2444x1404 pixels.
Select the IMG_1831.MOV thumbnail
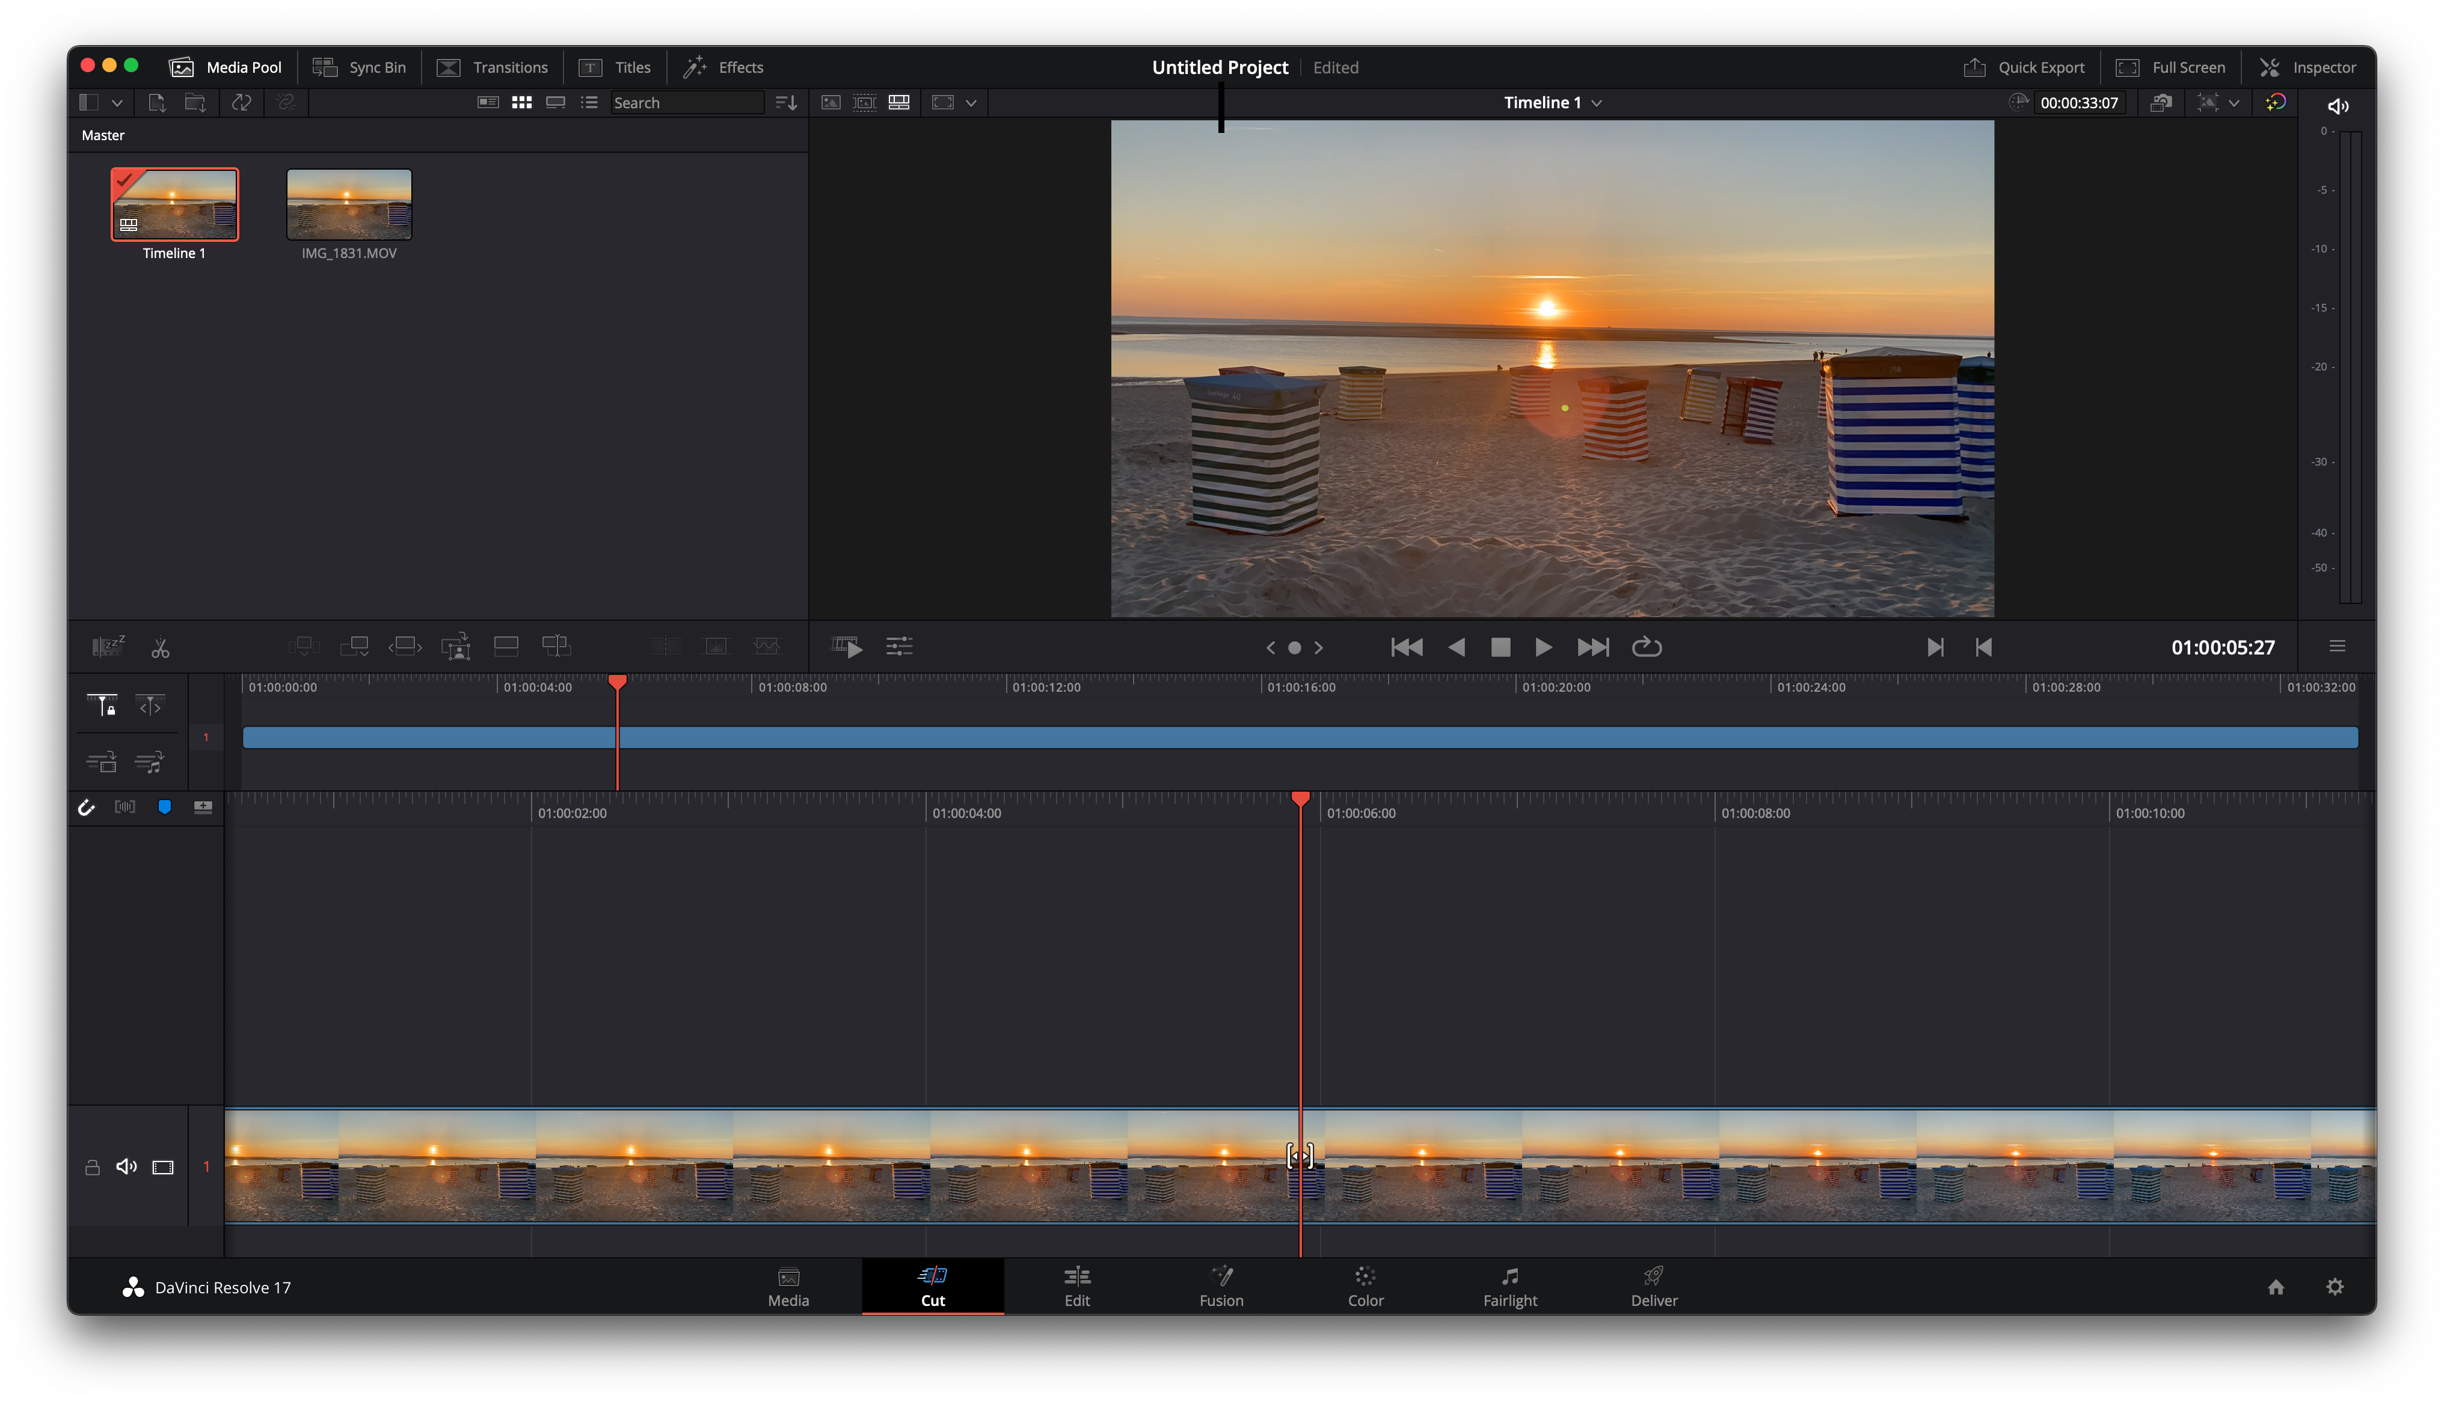(349, 205)
